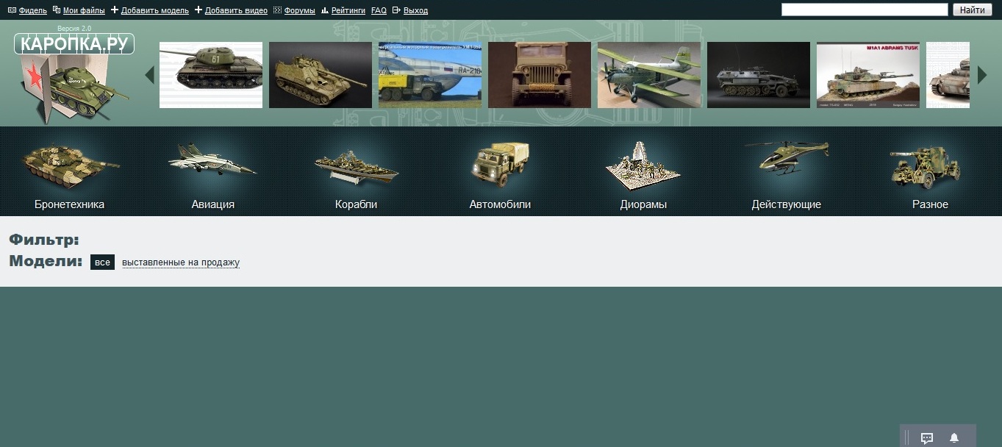
Task: Focus the search text field
Action: point(864,10)
